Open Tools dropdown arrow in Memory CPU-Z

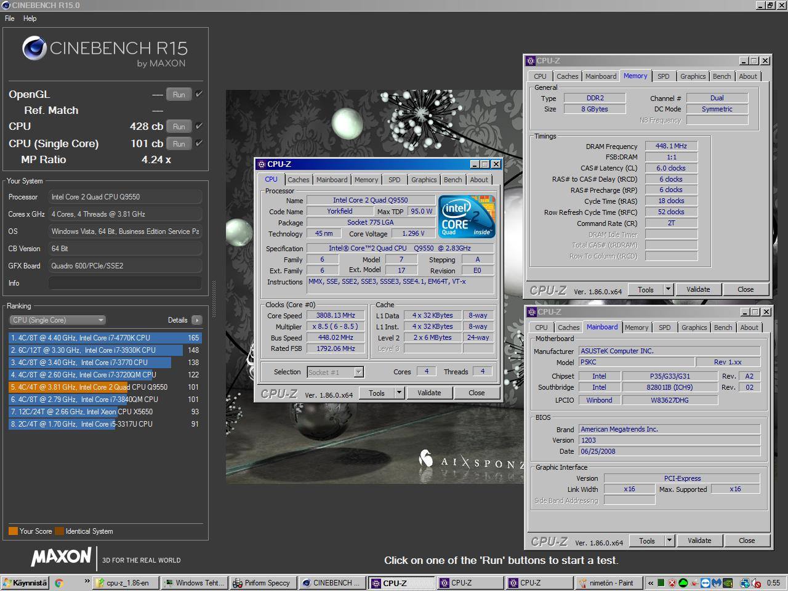(x=668, y=289)
